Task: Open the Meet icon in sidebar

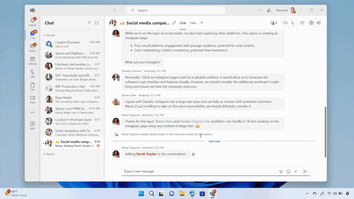Action: [33, 99]
